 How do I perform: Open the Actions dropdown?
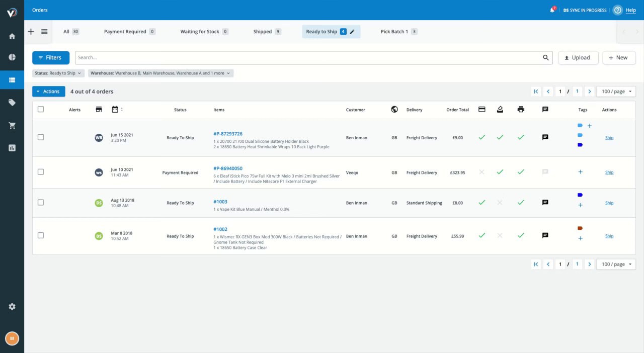pos(49,92)
